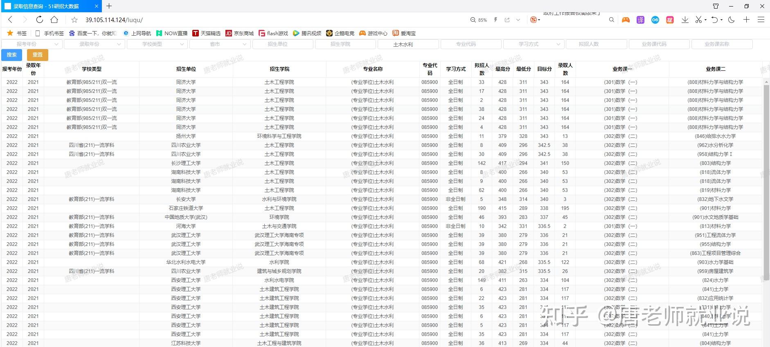
Task: Open the browser skin shirt icon
Action: [x=716, y=6]
